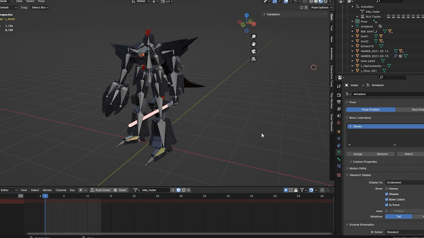Switch perspective/orthographic grid icon

pos(254,59)
